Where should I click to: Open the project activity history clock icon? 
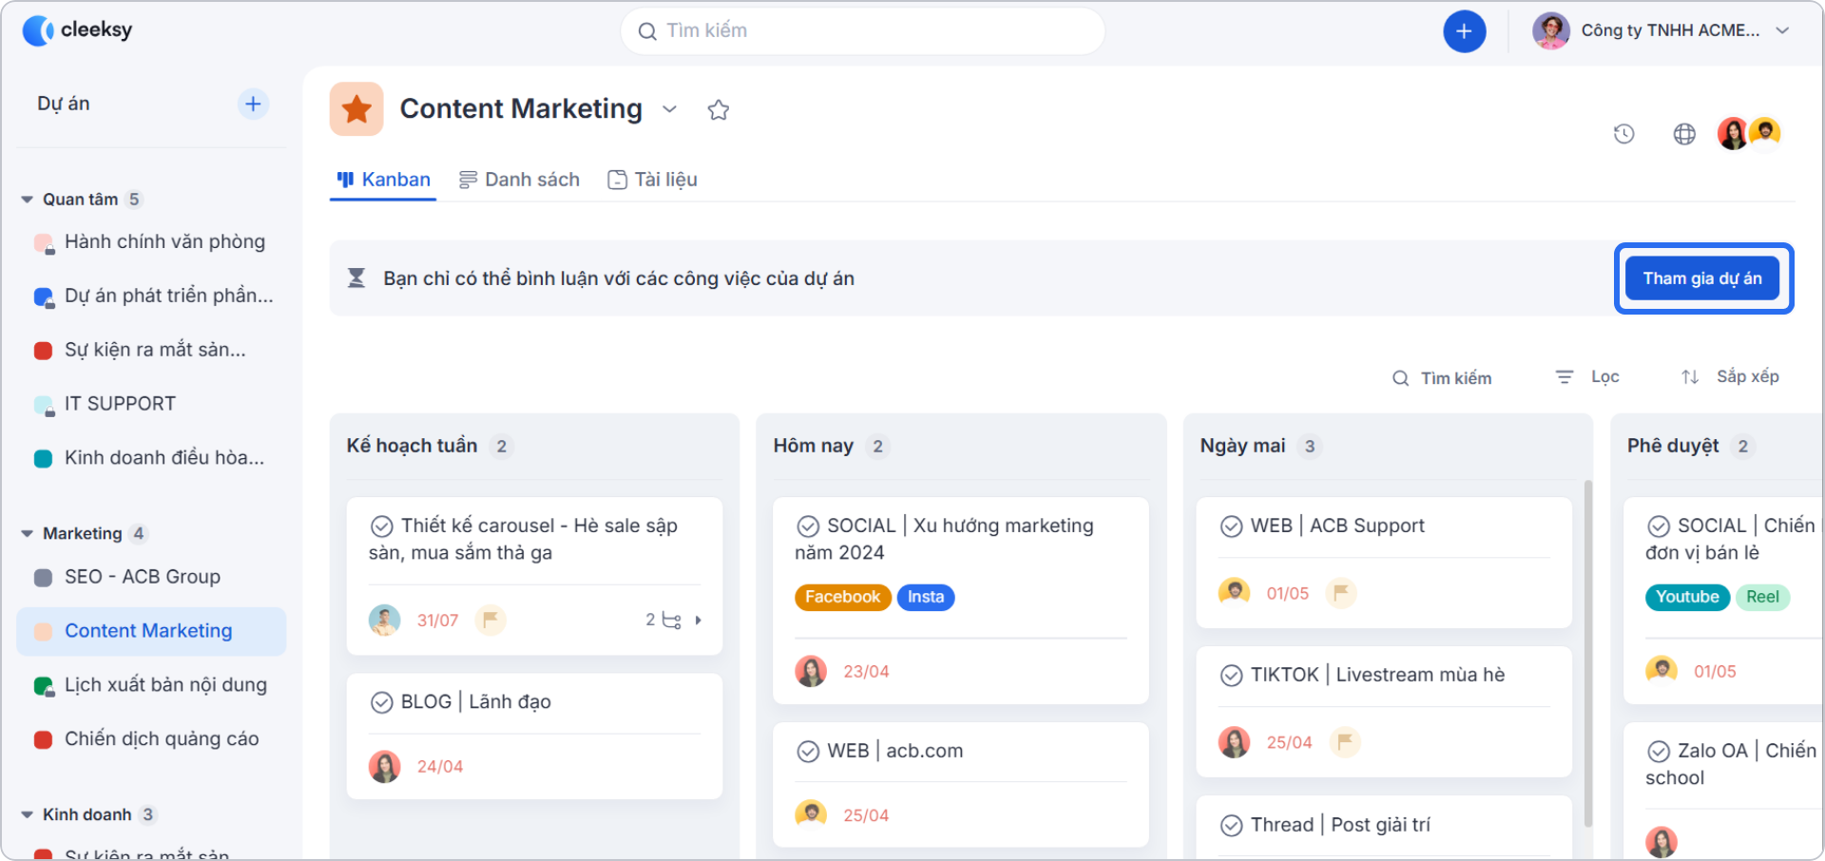[x=1623, y=133]
